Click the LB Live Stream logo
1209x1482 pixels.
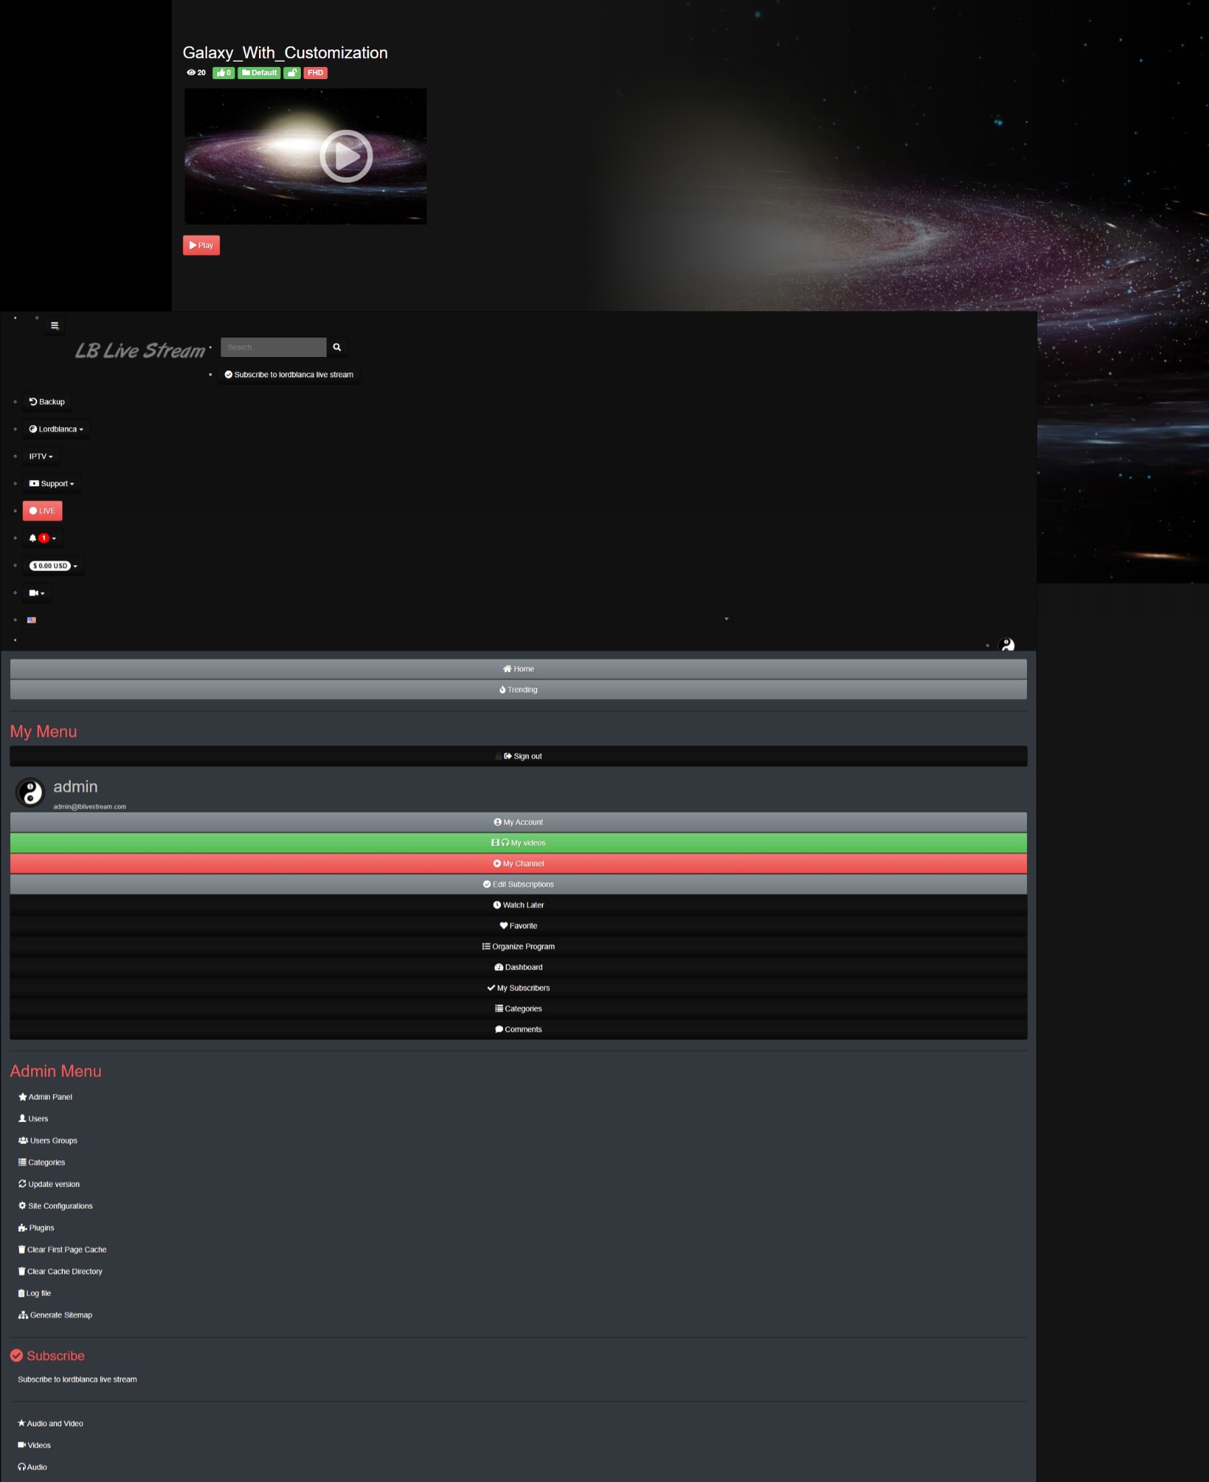point(140,350)
